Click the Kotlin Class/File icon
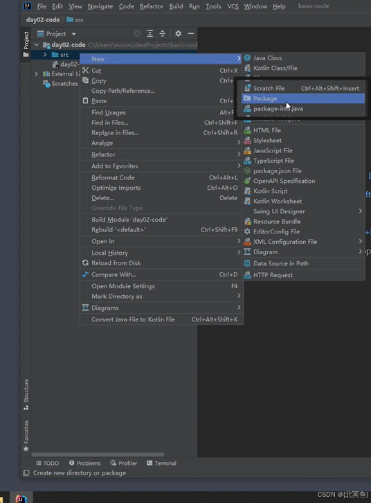This screenshot has width=371, height=503. (x=247, y=68)
